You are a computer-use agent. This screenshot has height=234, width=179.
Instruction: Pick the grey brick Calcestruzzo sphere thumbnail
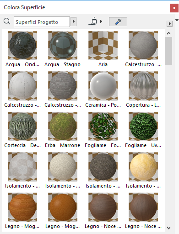pos(63,86)
